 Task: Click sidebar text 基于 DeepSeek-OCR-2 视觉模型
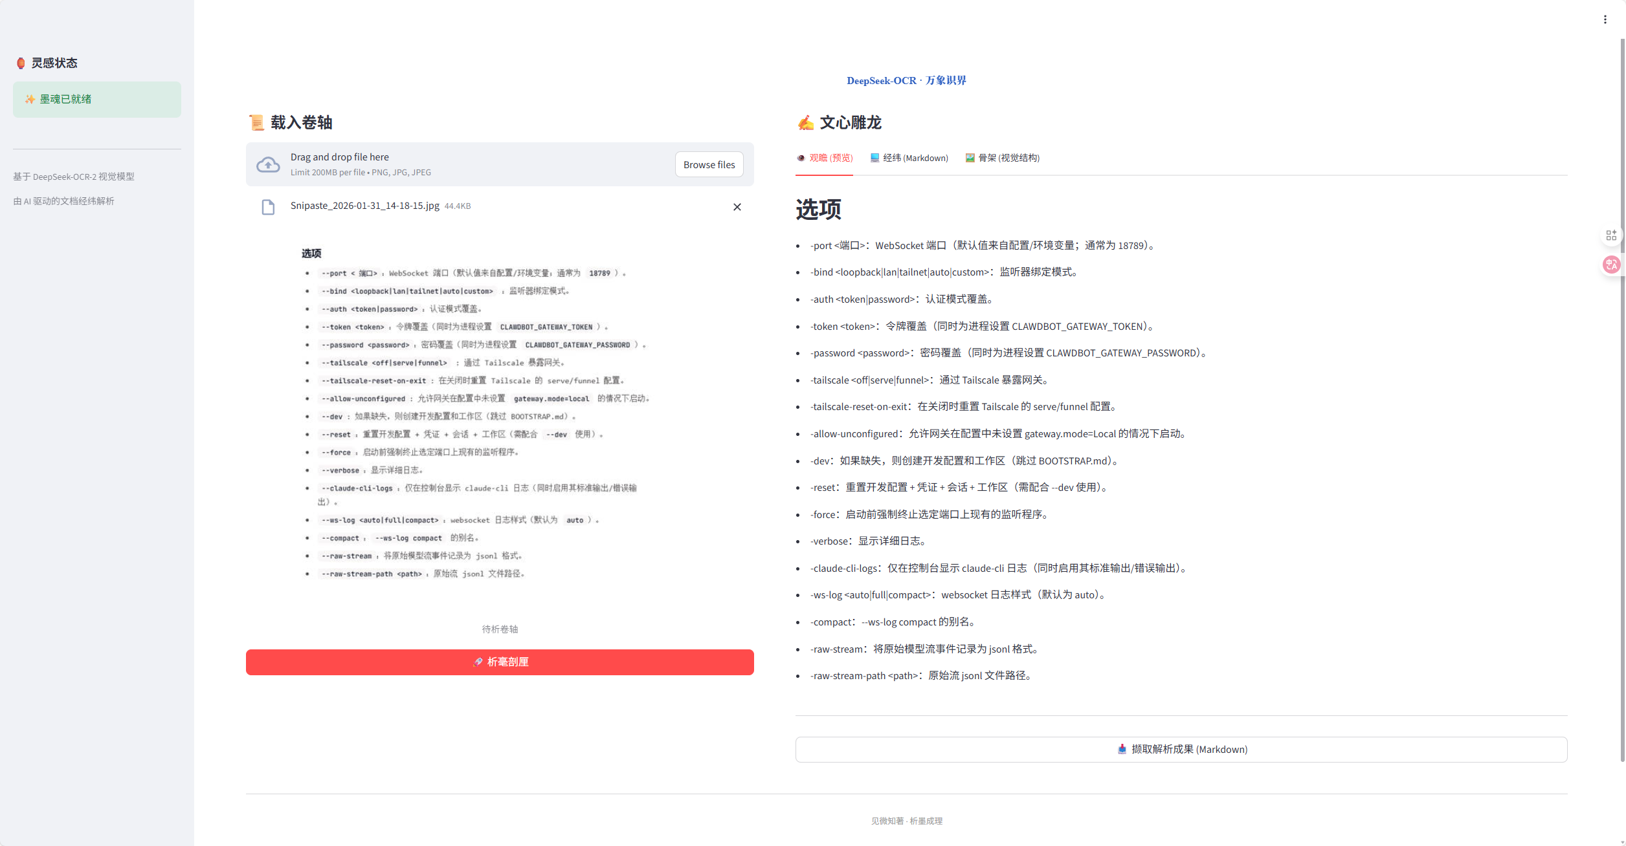click(x=74, y=177)
